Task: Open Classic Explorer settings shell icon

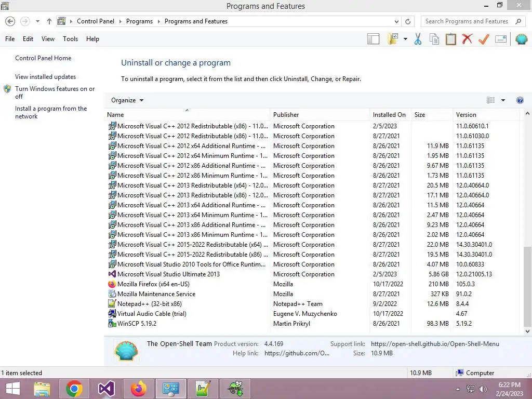Action: (x=522, y=39)
